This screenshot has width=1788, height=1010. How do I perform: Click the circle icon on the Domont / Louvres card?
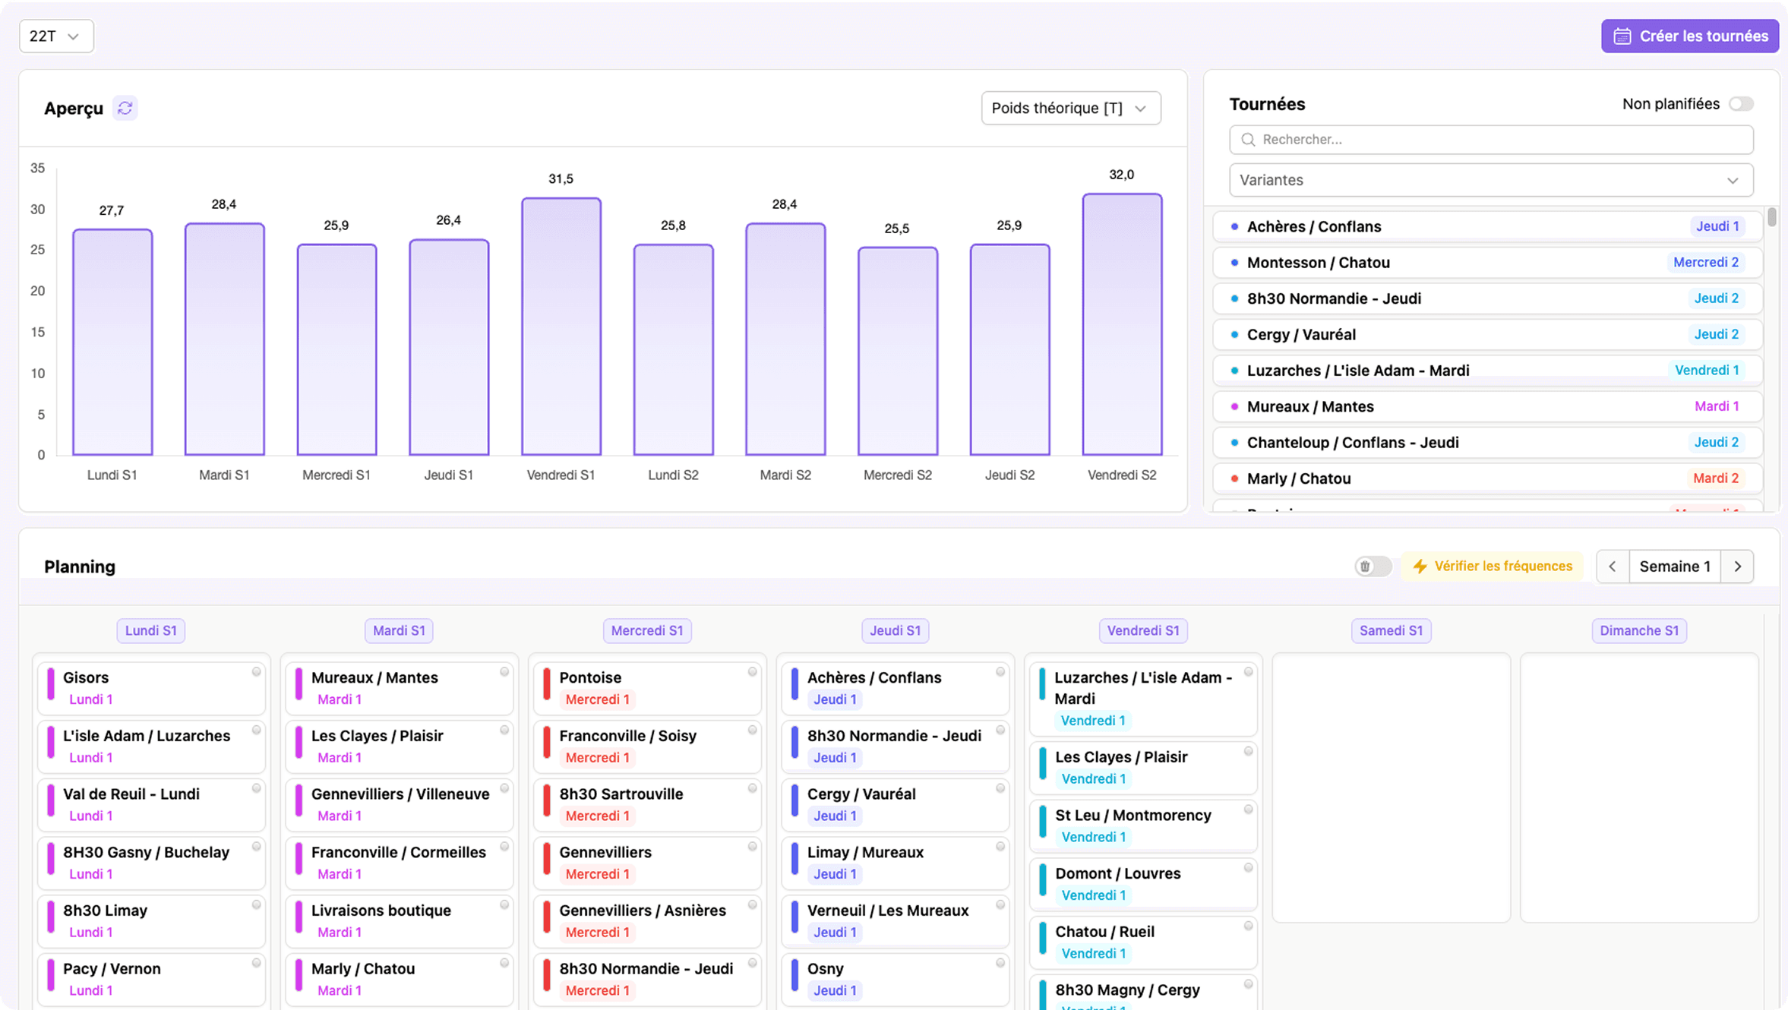click(x=1248, y=868)
